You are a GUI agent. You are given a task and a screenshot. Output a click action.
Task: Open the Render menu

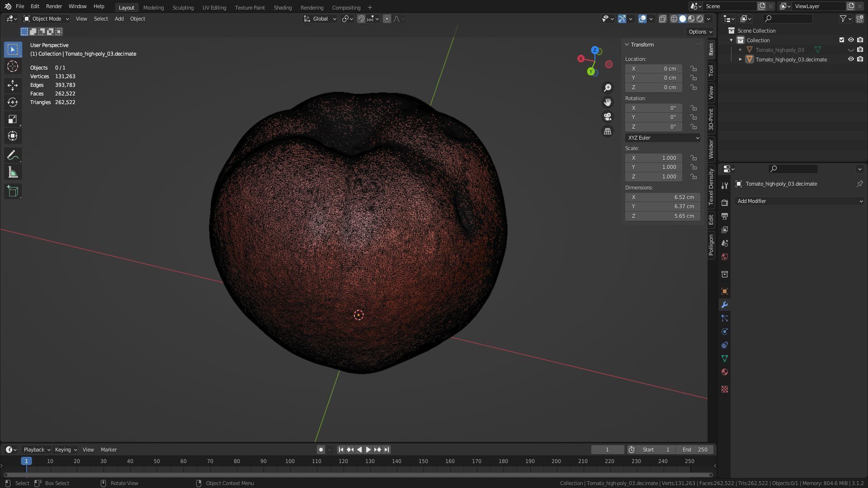(54, 6)
